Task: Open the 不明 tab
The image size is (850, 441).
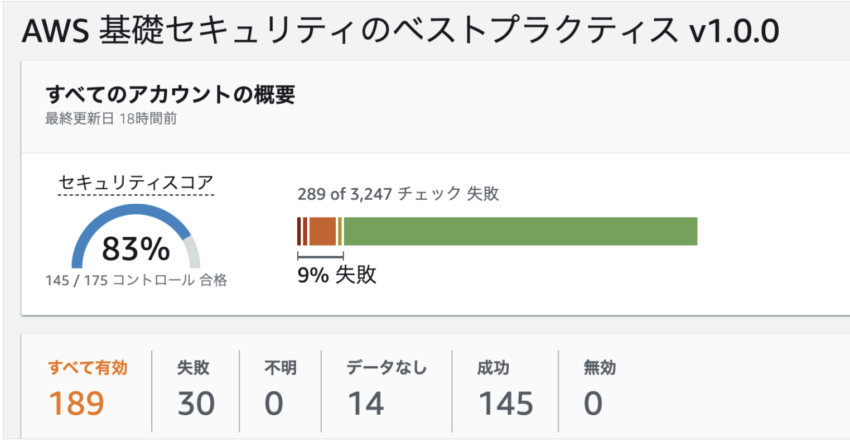Action: tap(280, 391)
